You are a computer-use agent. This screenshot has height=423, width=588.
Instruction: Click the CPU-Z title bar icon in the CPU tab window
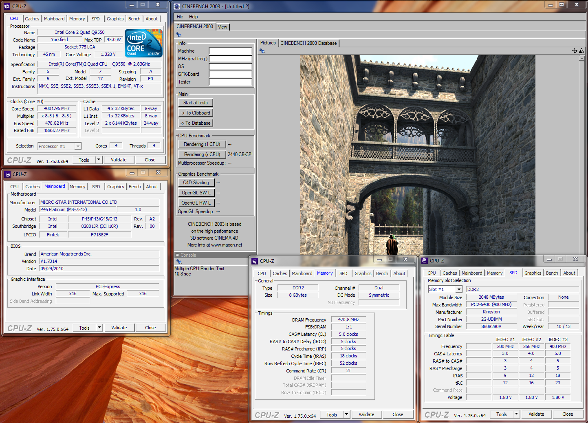pyautogui.click(x=7, y=6)
